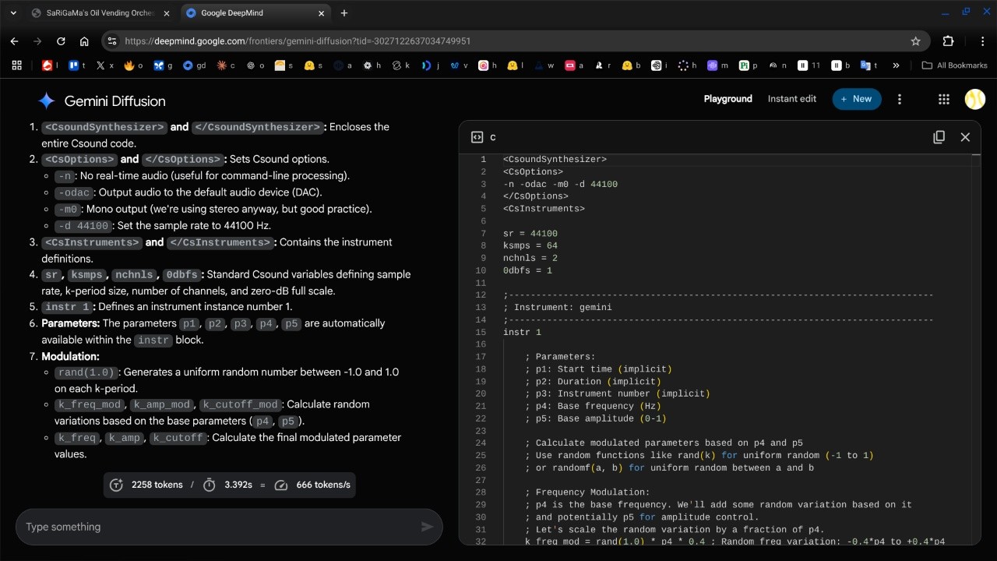Go to the browser home page
The width and height of the screenshot is (997, 561).
click(x=84, y=41)
